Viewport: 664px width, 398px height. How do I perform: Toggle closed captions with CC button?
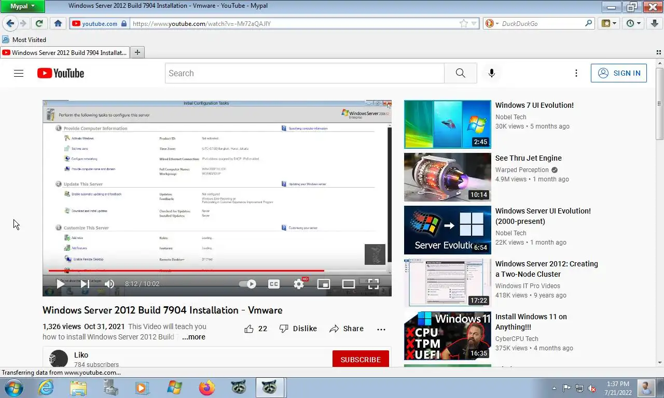coord(274,283)
